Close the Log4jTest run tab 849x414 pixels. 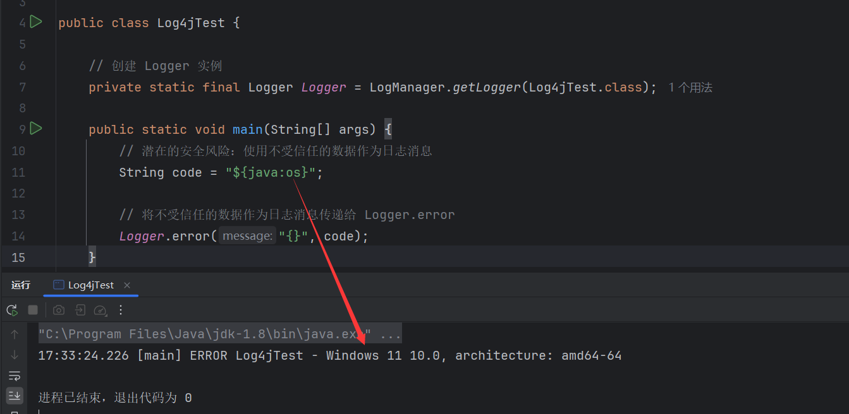pyautogui.click(x=127, y=285)
